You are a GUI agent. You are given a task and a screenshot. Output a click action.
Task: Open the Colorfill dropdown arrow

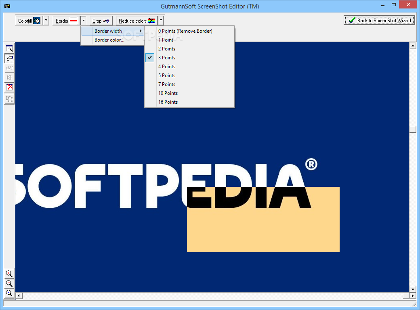(x=46, y=21)
